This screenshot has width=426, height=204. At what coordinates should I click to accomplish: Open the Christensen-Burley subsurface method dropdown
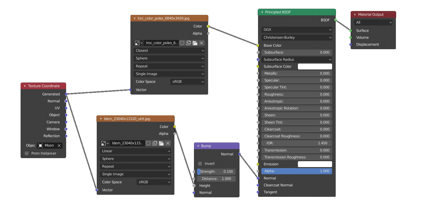[x=297, y=37]
